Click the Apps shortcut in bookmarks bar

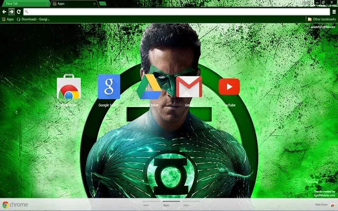(8, 19)
